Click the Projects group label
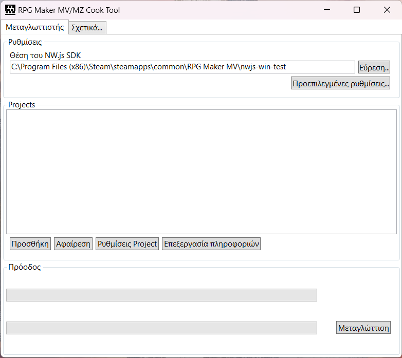Image resolution: width=402 pixels, height=358 pixels. [x=22, y=104]
